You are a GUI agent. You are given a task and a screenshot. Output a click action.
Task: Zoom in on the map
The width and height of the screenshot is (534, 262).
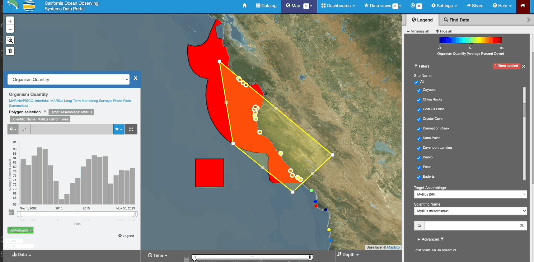pos(10,21)
